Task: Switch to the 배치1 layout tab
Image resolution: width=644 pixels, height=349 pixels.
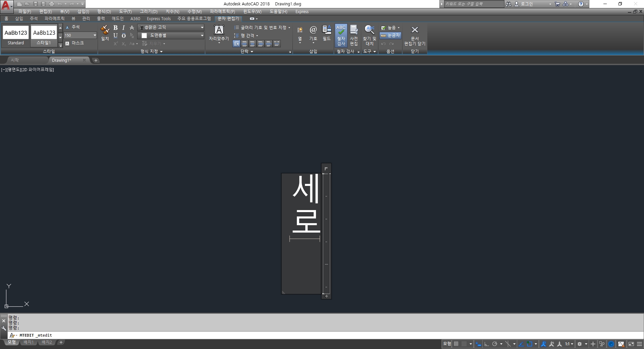Action: click(x=29, y=342)
